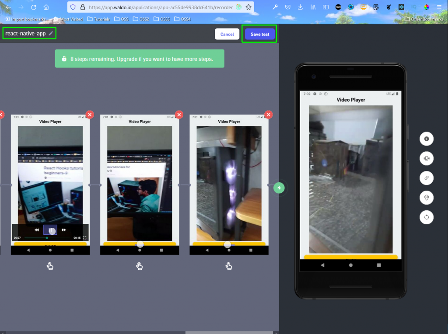
Task: Open tap gesture icon under first step
Action: click(50, 266)
